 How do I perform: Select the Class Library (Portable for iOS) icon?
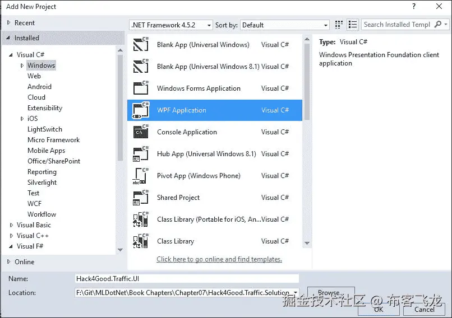tap(141, 219)
